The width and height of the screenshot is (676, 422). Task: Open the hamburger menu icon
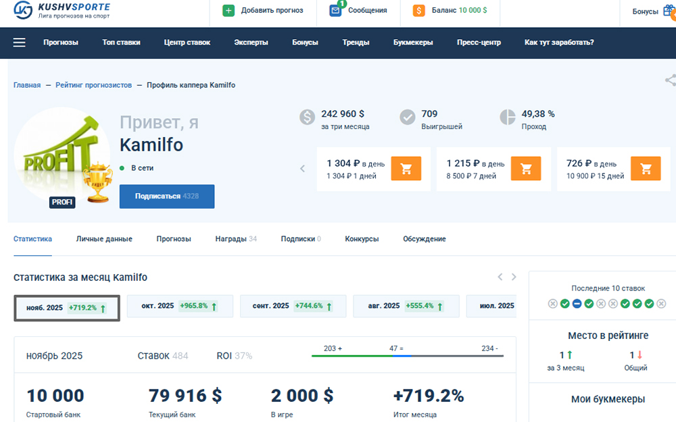pyautogui.click(x=20, y=43)
